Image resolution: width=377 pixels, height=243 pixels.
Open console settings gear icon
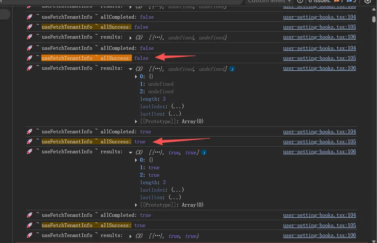click(x=368, y=1)
